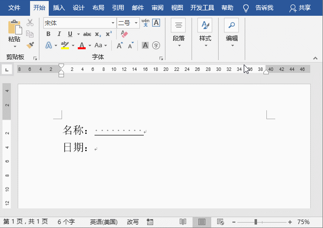Launch the 字体 font dialog launcher
Screen dimensions: 323x228
(x=161, y=59)
